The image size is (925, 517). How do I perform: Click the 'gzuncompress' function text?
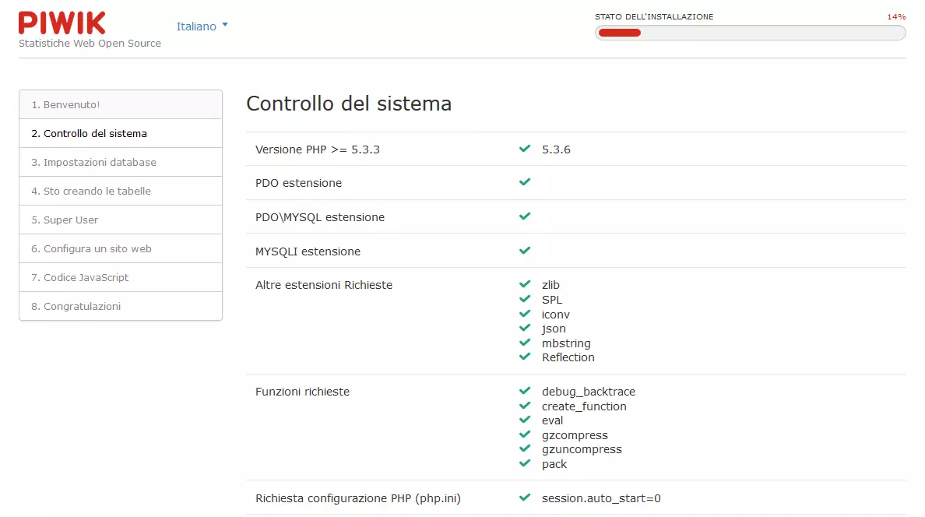(582, 450)
